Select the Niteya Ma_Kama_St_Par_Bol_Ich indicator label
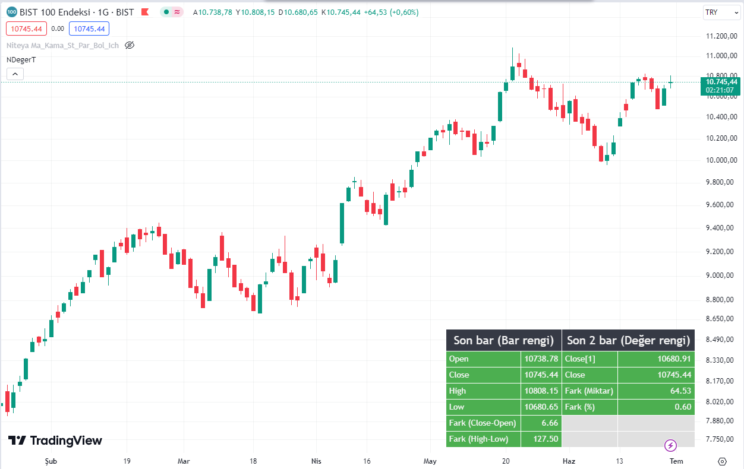 click(x=62, y=45)
